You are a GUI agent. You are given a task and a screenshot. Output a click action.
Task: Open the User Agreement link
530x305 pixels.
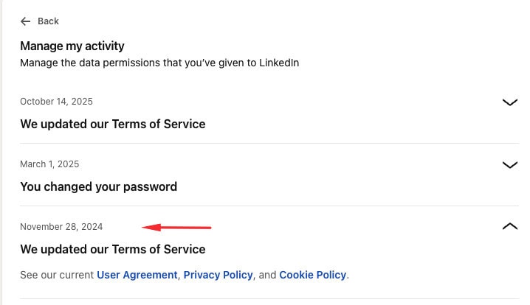[137, 275]
